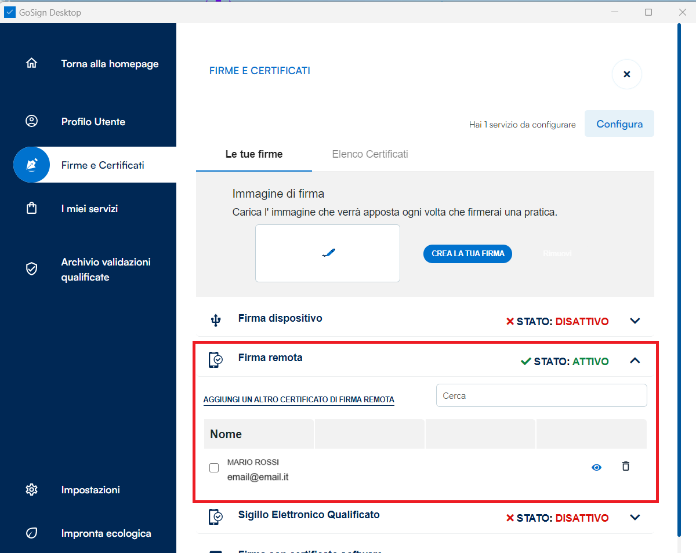The height and width of the screenshot is (553, 696).
Task: Click the home icon in sidebar
Action: pyautogui.click(x=32, y=63)
